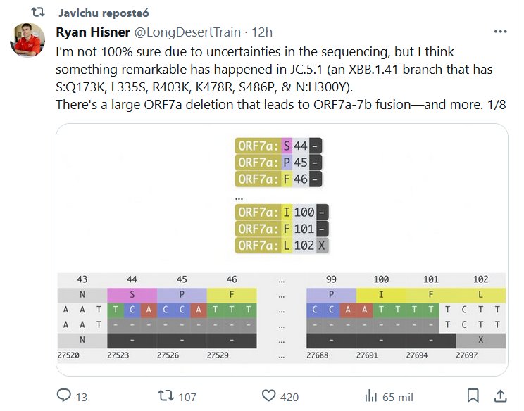Click the 420 likes count
The image size is (524, 411).
pyautogui.click(x=289, y=396)
